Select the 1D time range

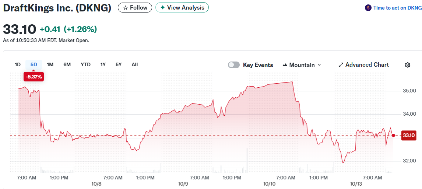18,64
